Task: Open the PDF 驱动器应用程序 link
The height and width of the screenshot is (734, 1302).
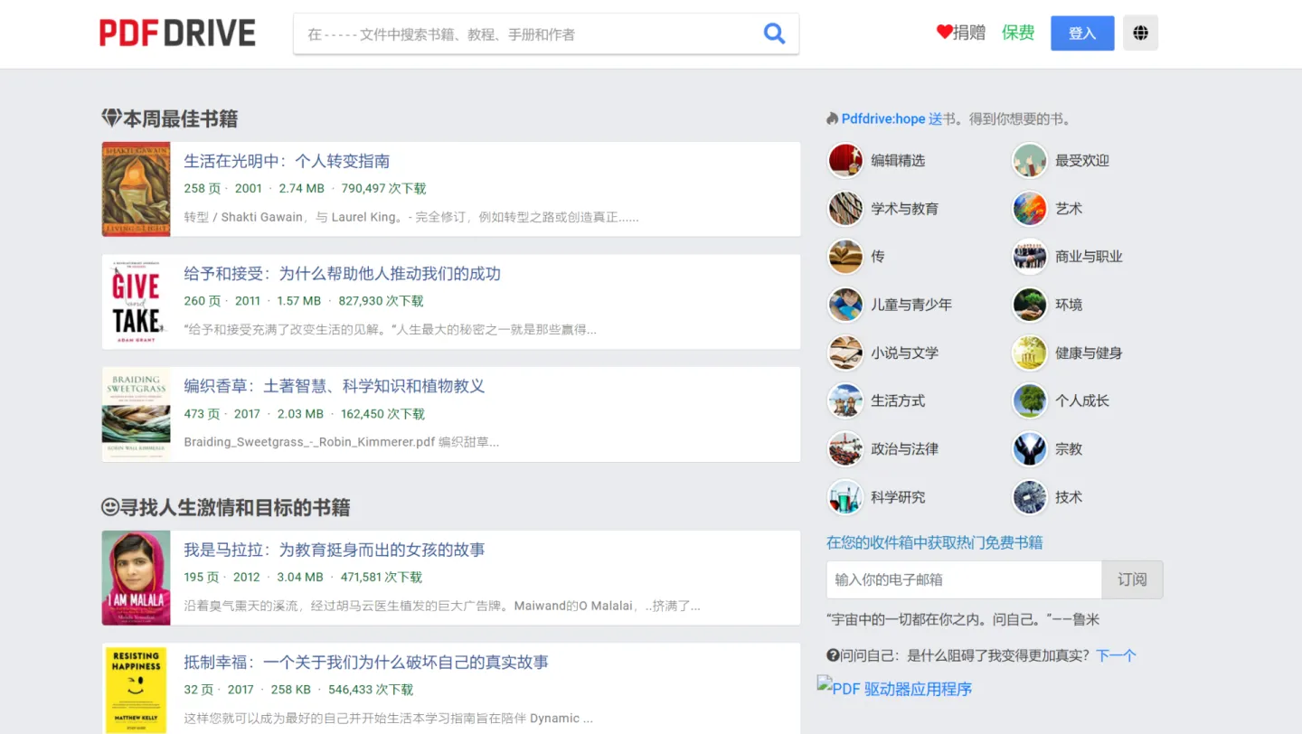Action: 894,688
